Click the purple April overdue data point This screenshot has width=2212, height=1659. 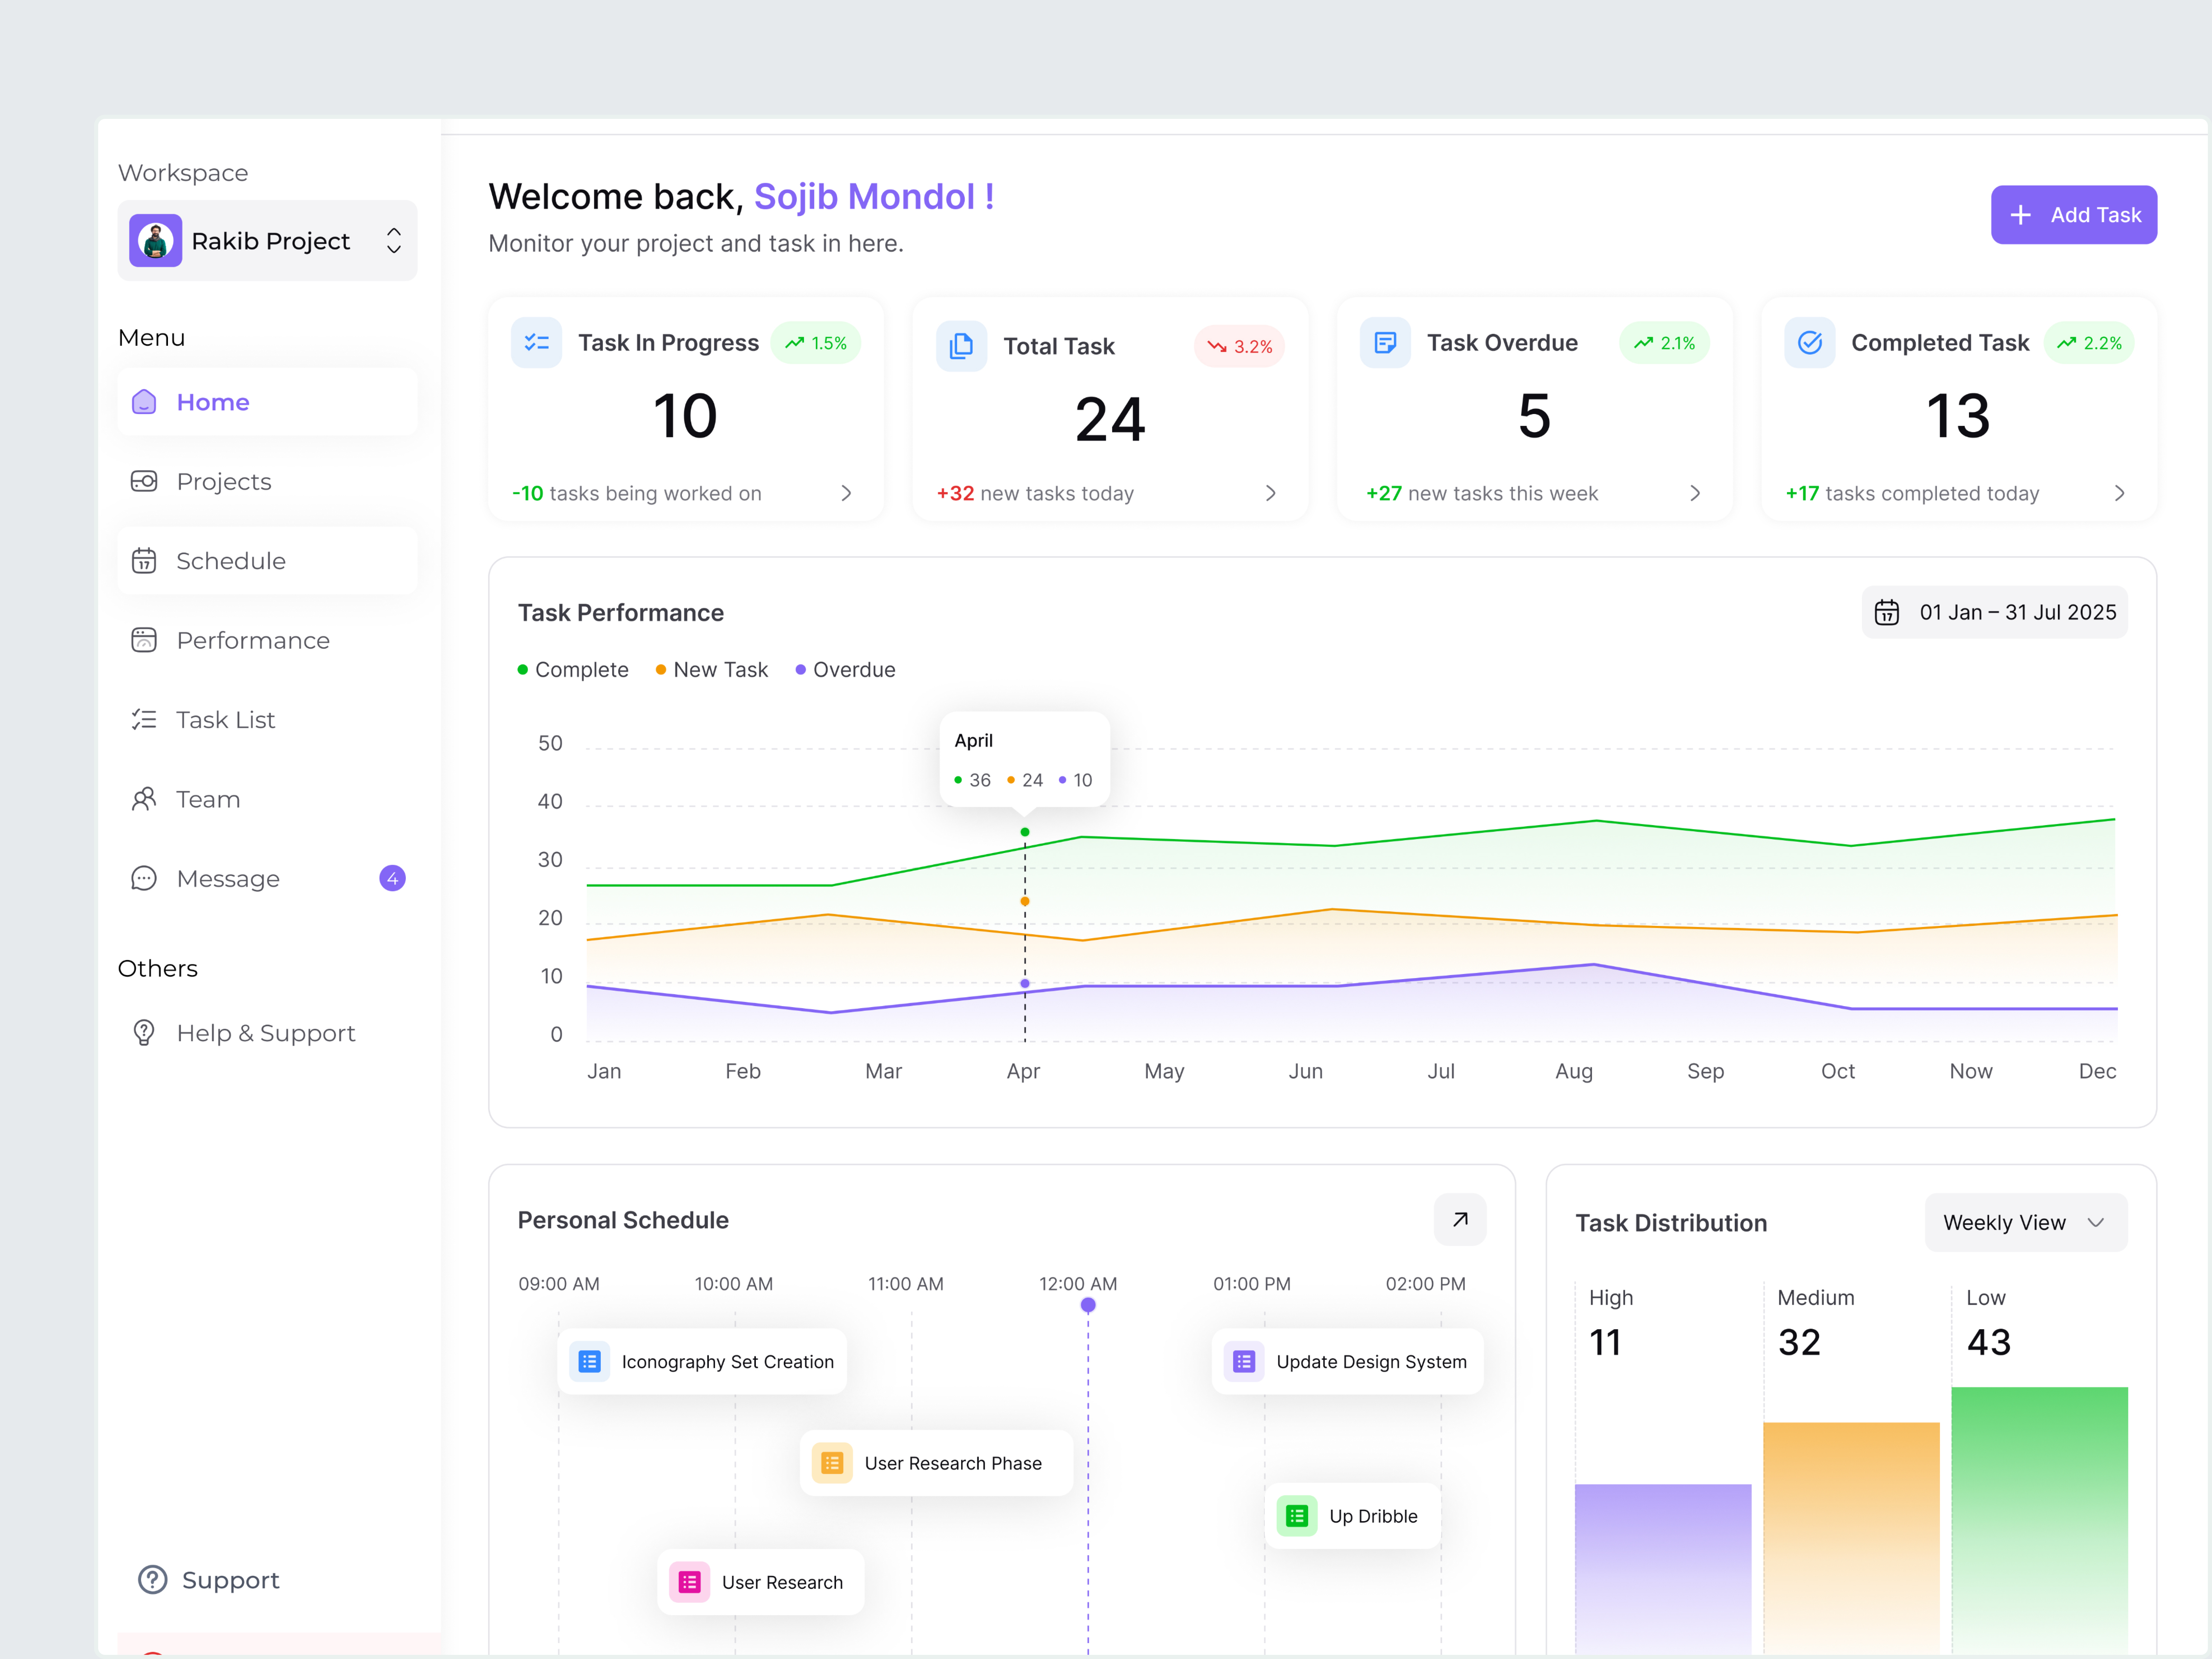pos(1025,984)
